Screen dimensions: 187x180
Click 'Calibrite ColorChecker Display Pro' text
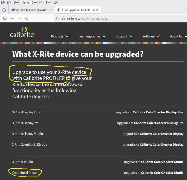pyautogui.click(x=159, y=123)
